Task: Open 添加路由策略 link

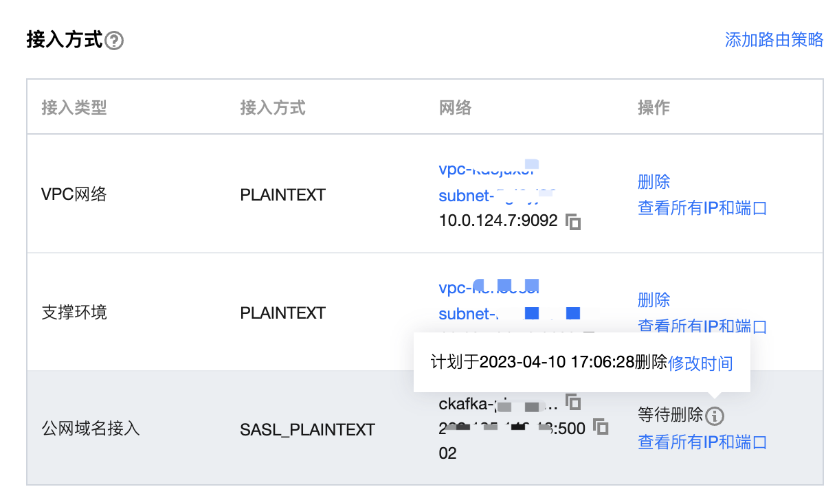Action: point(774,40)
